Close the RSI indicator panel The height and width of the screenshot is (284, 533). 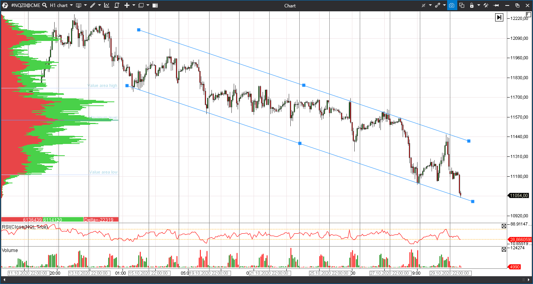(x=503, y=226)
